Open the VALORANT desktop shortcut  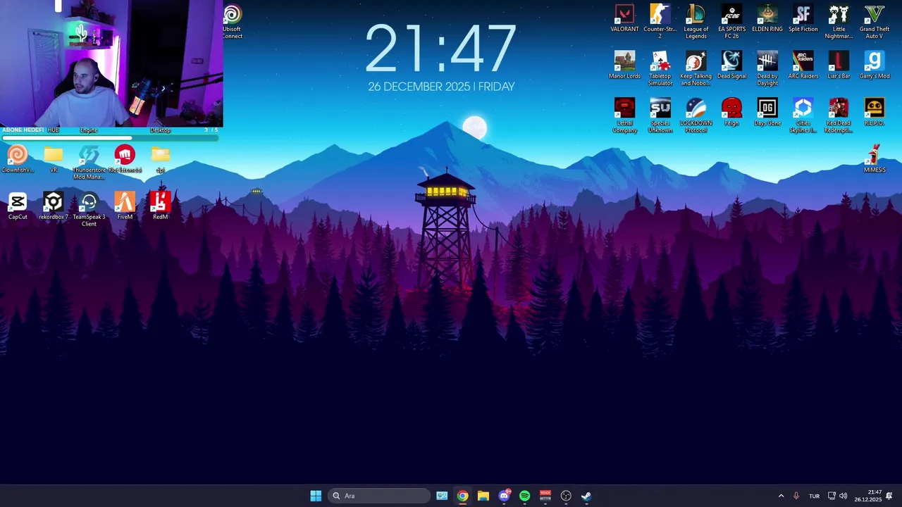coord(624,19)
